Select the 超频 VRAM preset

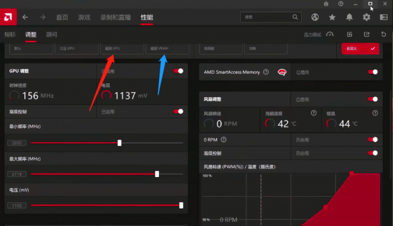click(x=167, y=48)
